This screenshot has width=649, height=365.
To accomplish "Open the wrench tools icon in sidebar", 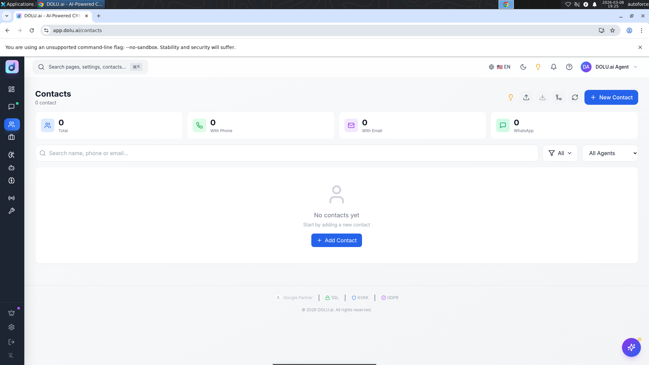I will [11, 211].
